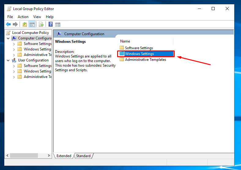Click the Administrative Templates folder icon in right pane

click(x=122, y=59)
